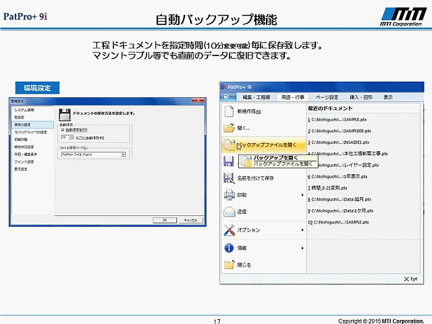Open recent document 7 ending in 8-21変則.ptx

[327, 188]
